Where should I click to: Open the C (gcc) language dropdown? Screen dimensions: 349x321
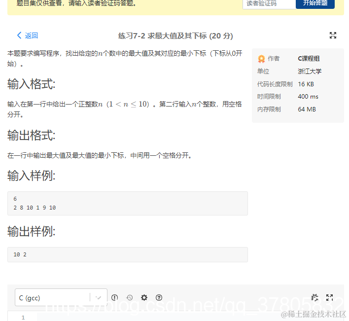coord(61,297)
